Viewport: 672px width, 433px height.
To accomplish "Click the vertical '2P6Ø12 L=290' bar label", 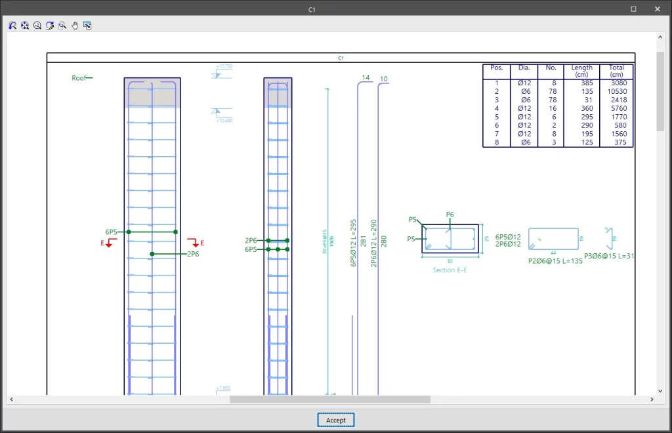I will (x=373, y=243).
